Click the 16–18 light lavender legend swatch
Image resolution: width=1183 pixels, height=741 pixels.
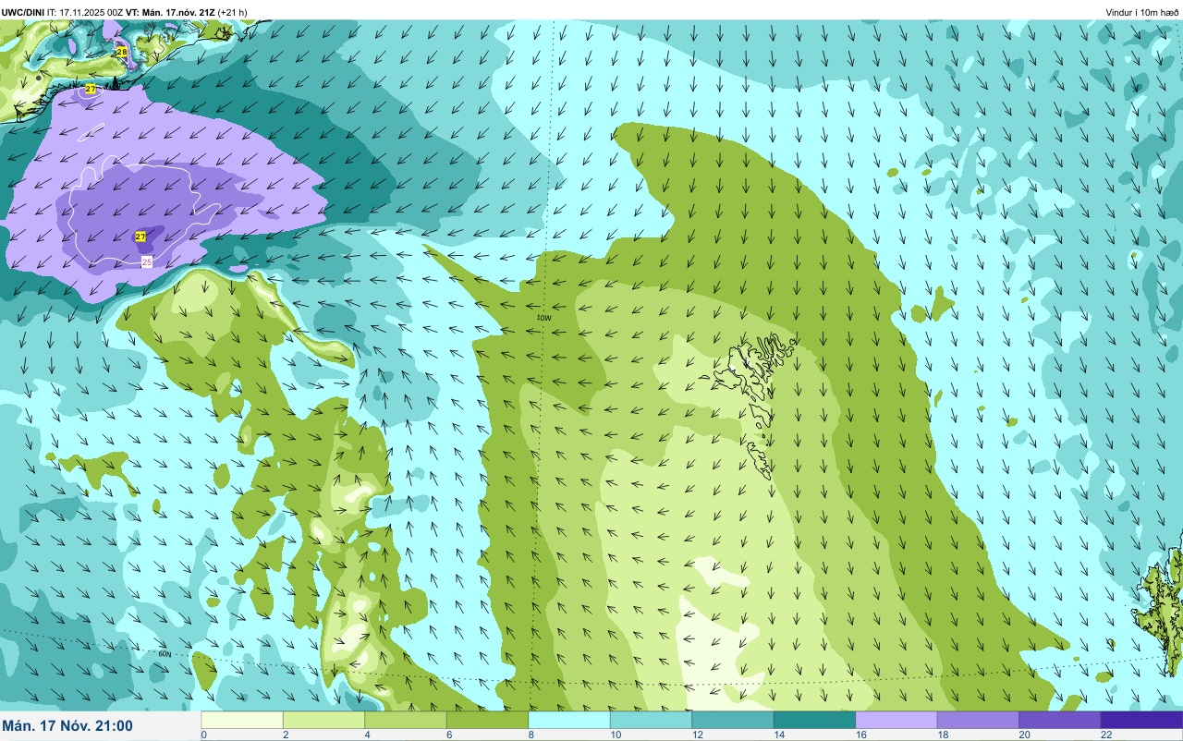(896, 720)
